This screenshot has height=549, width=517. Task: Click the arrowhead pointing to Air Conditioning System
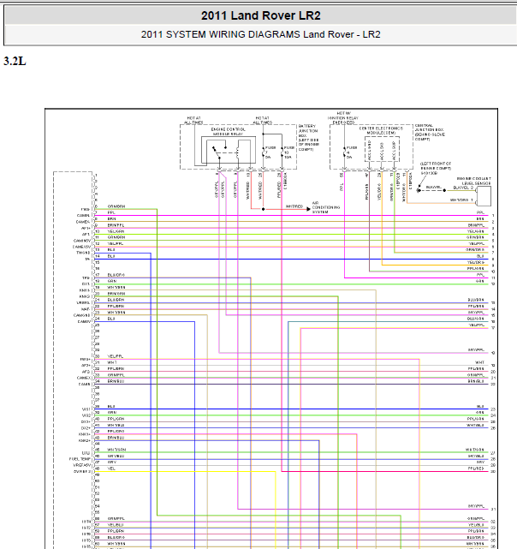308,209
